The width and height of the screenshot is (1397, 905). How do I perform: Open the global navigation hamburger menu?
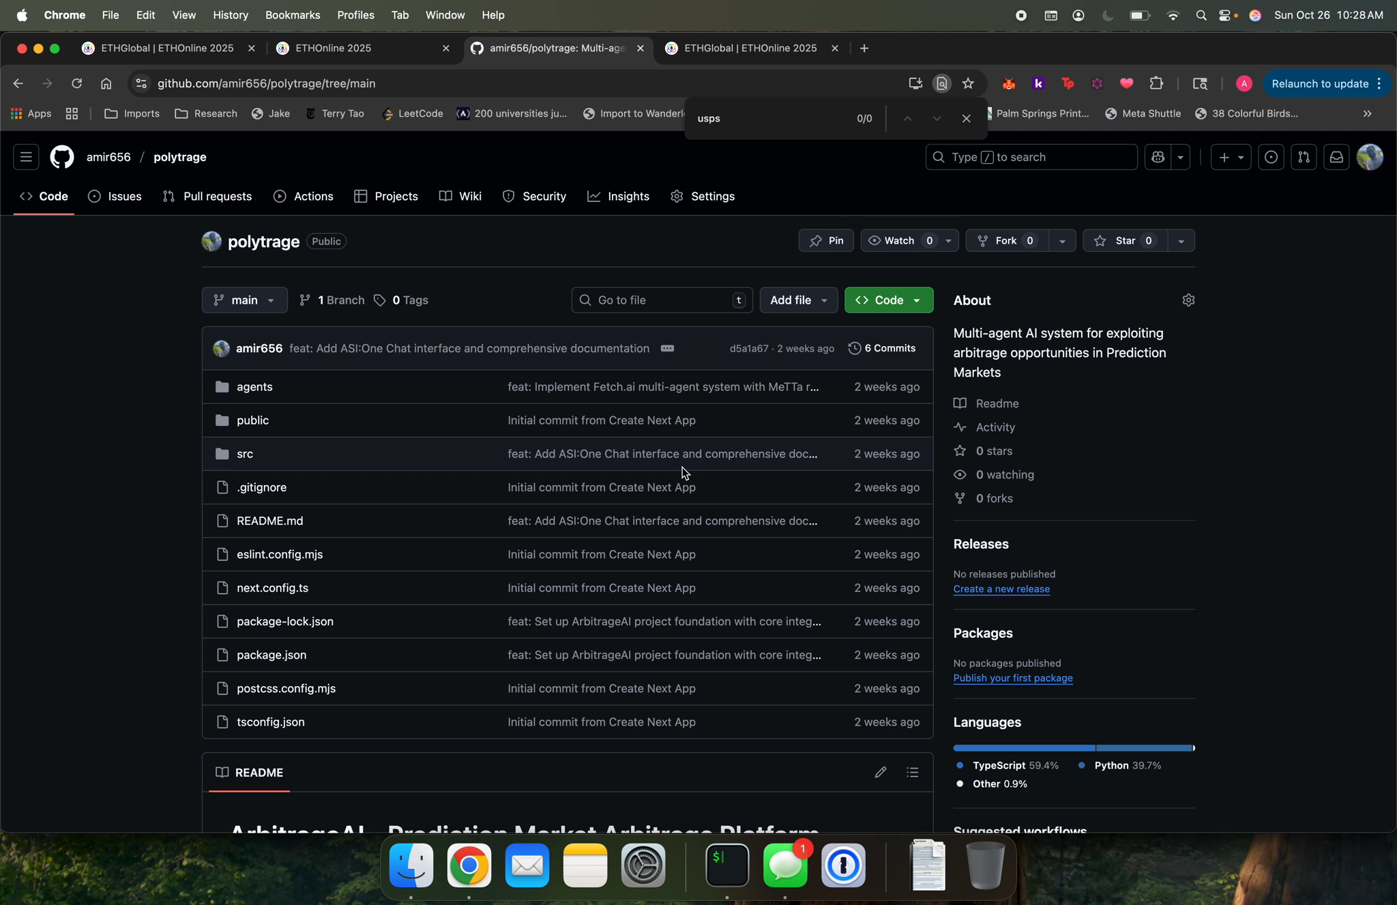26,157
